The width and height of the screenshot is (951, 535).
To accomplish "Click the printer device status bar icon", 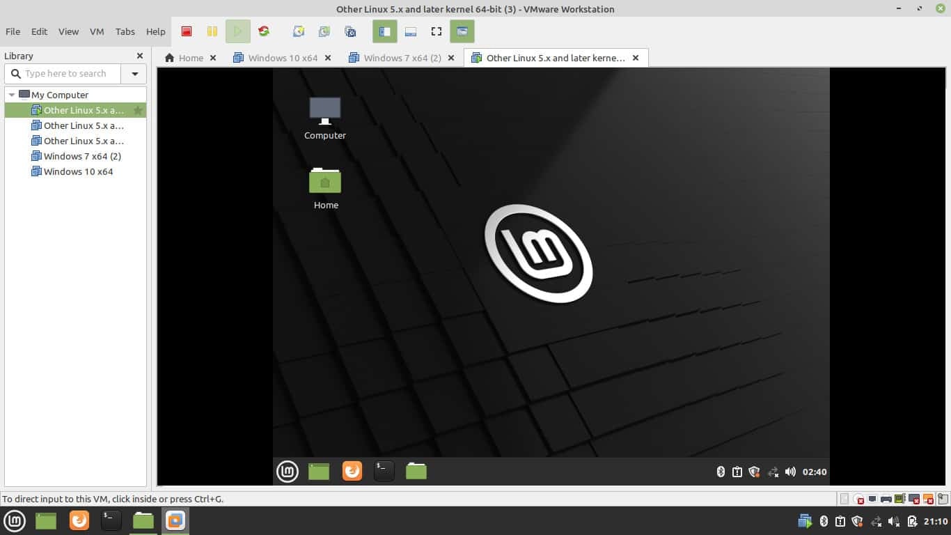I will (x=886, y=499).
